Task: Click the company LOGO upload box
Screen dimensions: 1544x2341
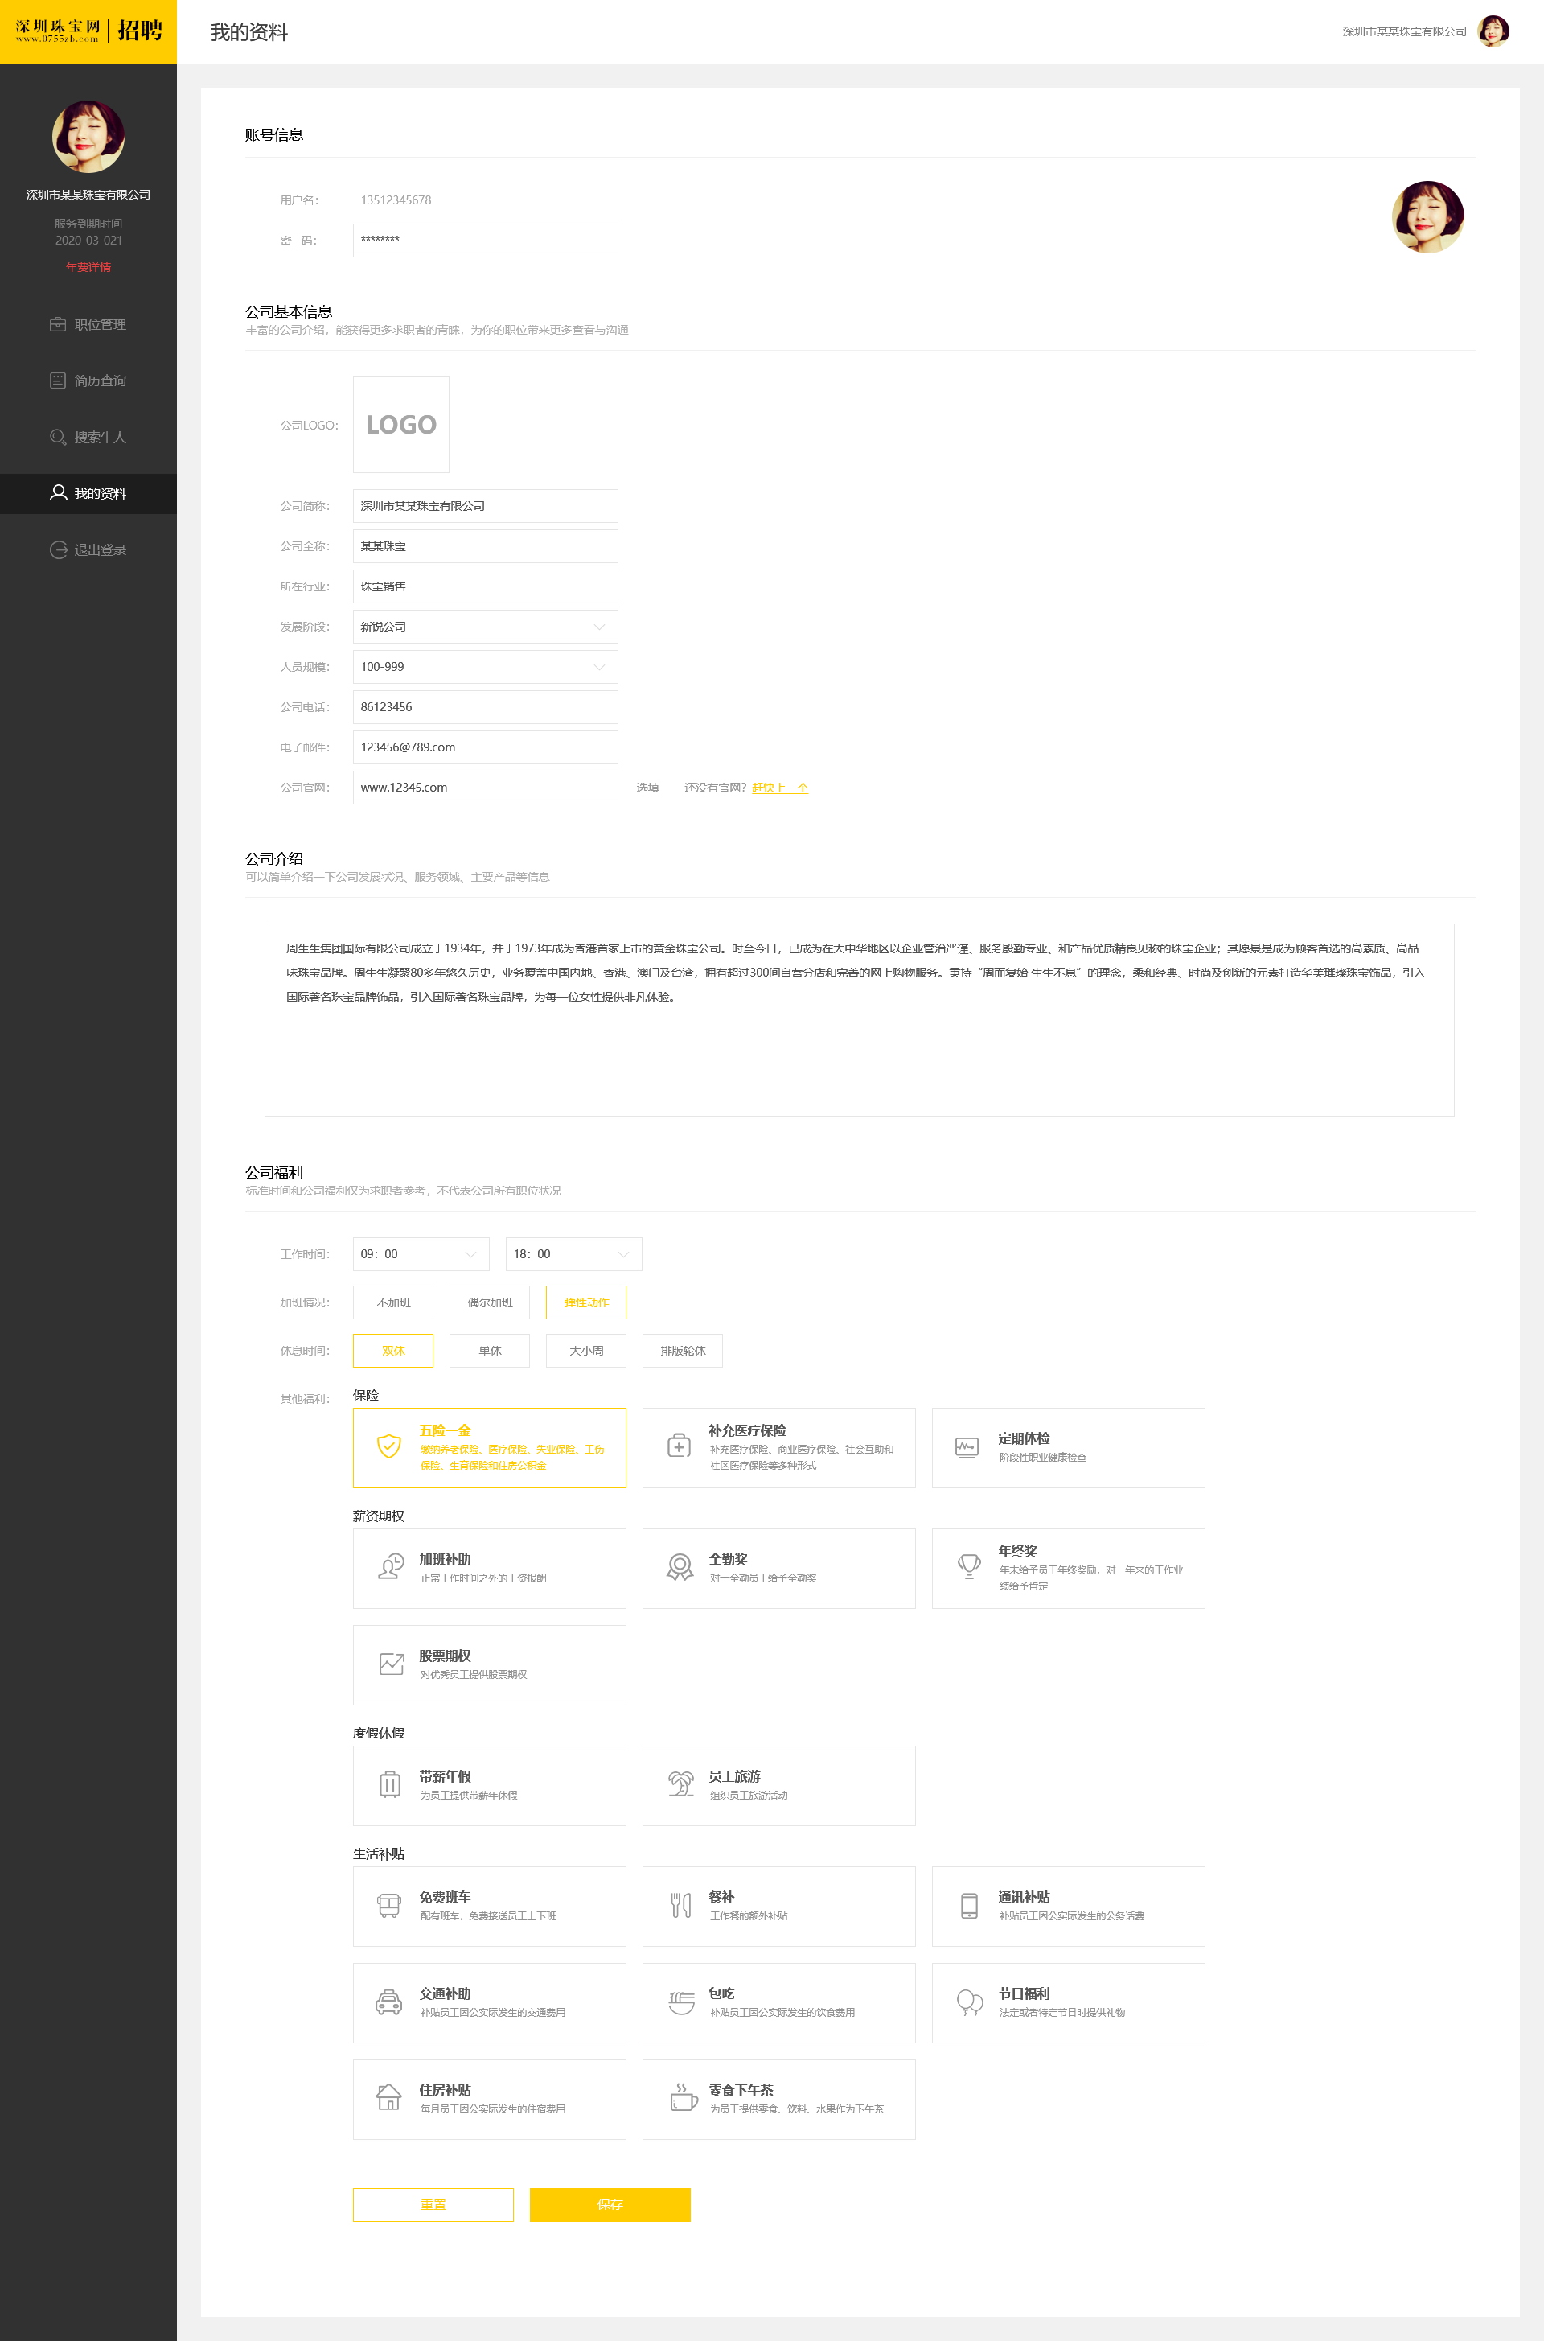Action: pos(400,425)
